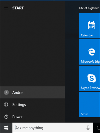Screen dimensions: 100x133
Task: Open the Calendar tile icon
Action: tap(91, 25)
